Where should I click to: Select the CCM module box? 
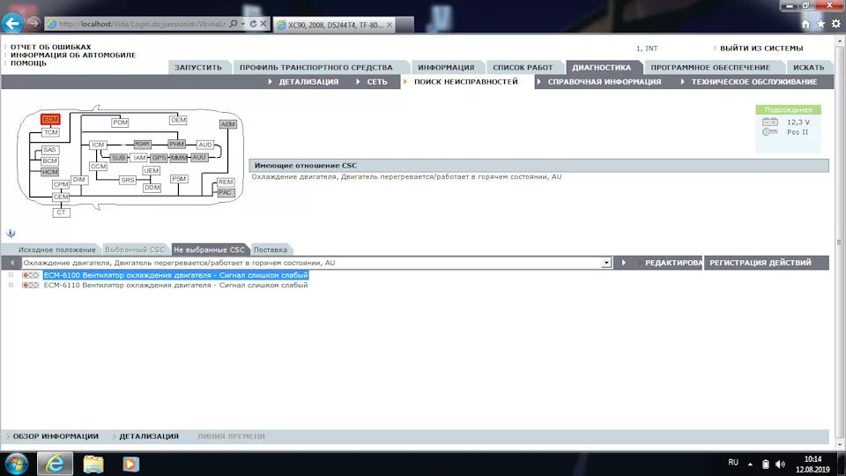pos(98,167)
